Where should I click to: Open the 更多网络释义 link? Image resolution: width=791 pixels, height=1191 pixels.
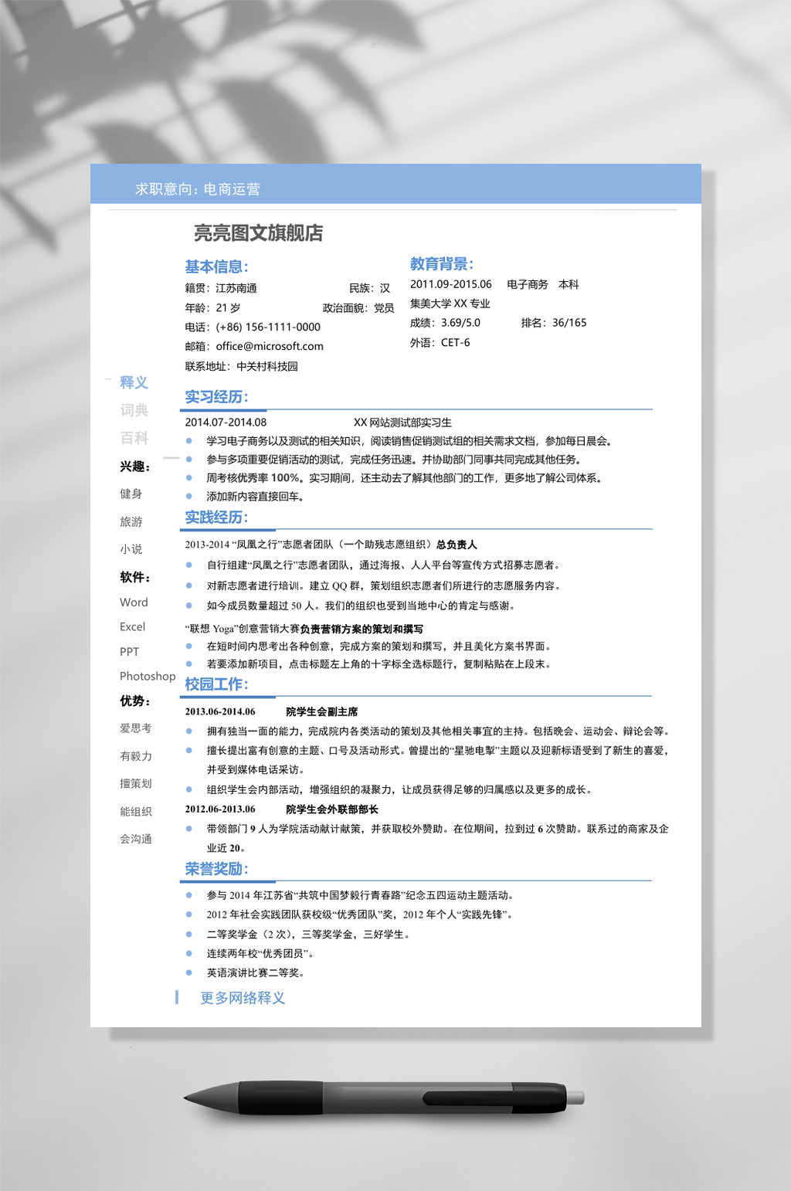point(243,998)
